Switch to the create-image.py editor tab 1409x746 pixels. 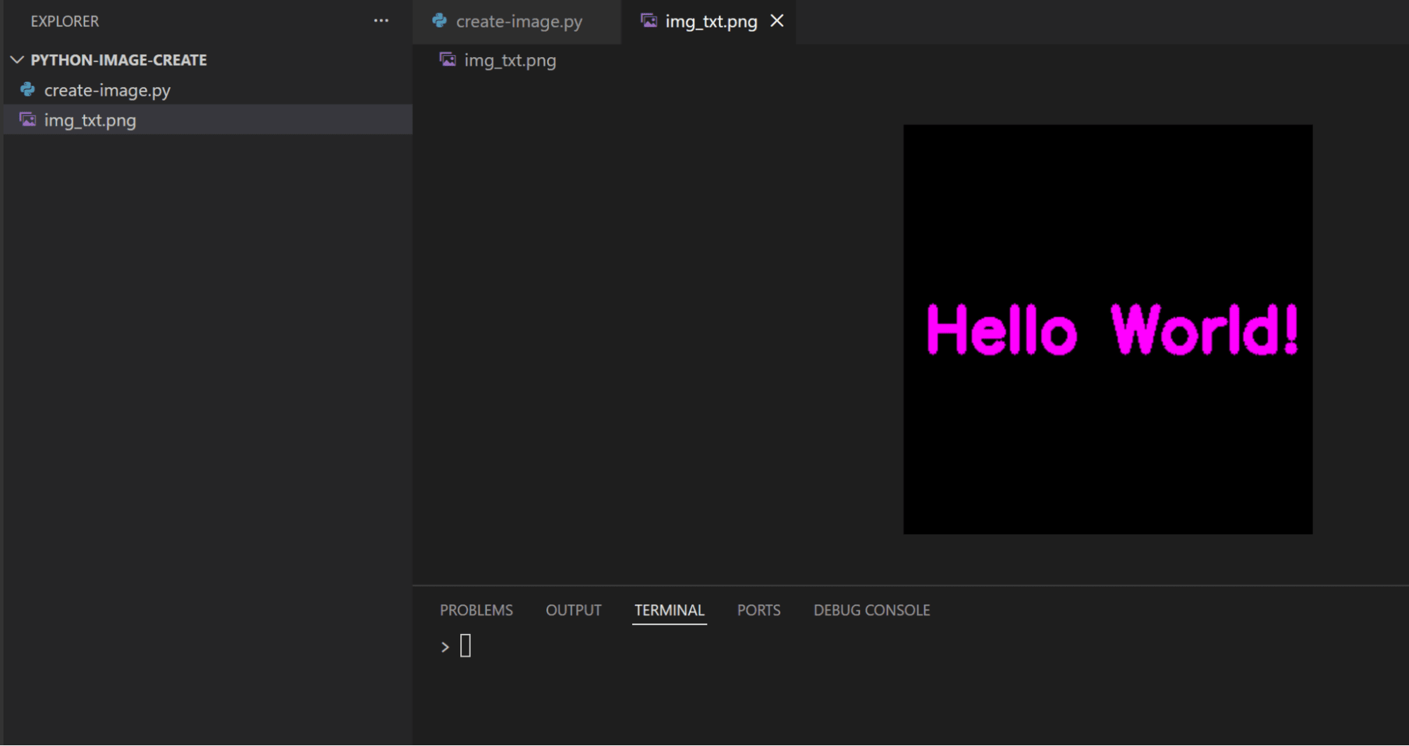click(x=519, y=22)
